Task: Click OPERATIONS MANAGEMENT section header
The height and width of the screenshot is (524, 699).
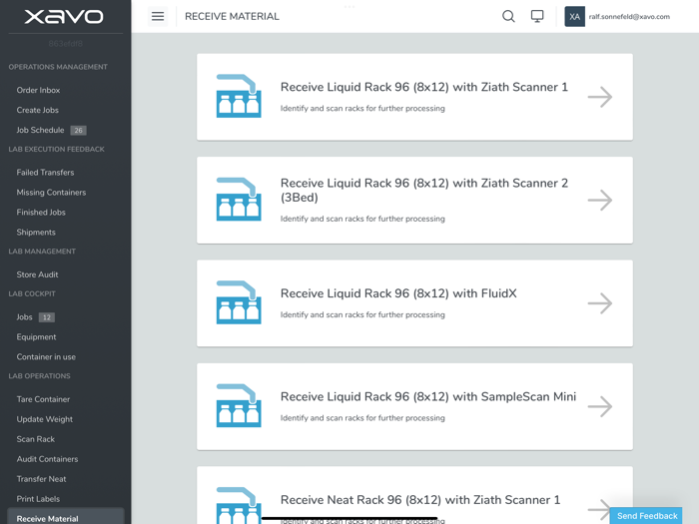Action: tap(58, 67)
